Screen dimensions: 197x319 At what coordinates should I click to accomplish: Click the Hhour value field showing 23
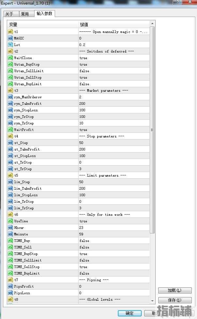[114, 228]
